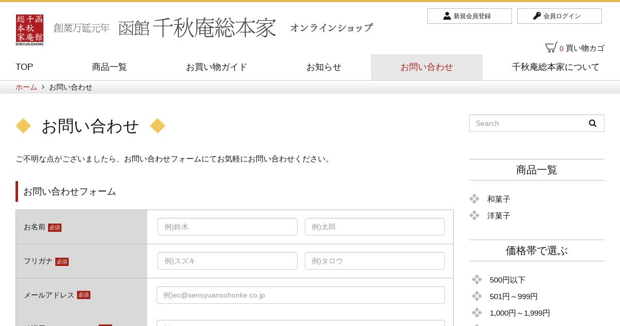This screenshot has height=326, width=620.
Task: Click the red Sensyuan-Sohonke logo
Action: pos(29,30)
